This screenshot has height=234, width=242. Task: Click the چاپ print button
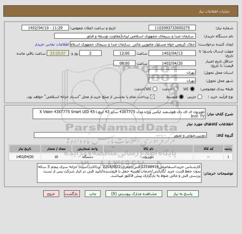point(92,194)
